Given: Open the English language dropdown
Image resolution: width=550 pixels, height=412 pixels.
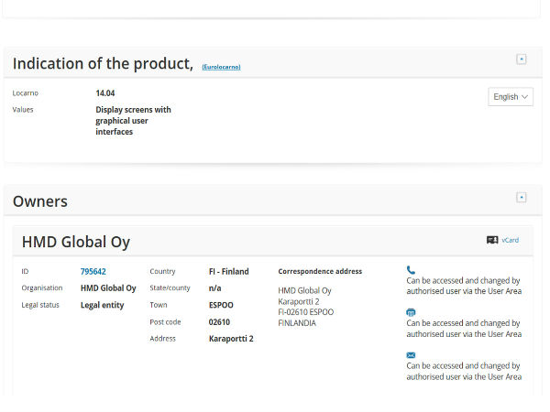Looking at the screenshot, I should pos(511,97).
